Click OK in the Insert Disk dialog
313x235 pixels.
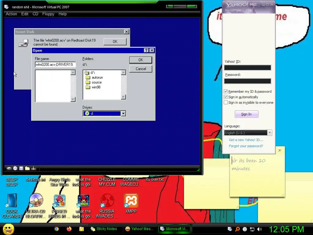[x=115, y=42]
